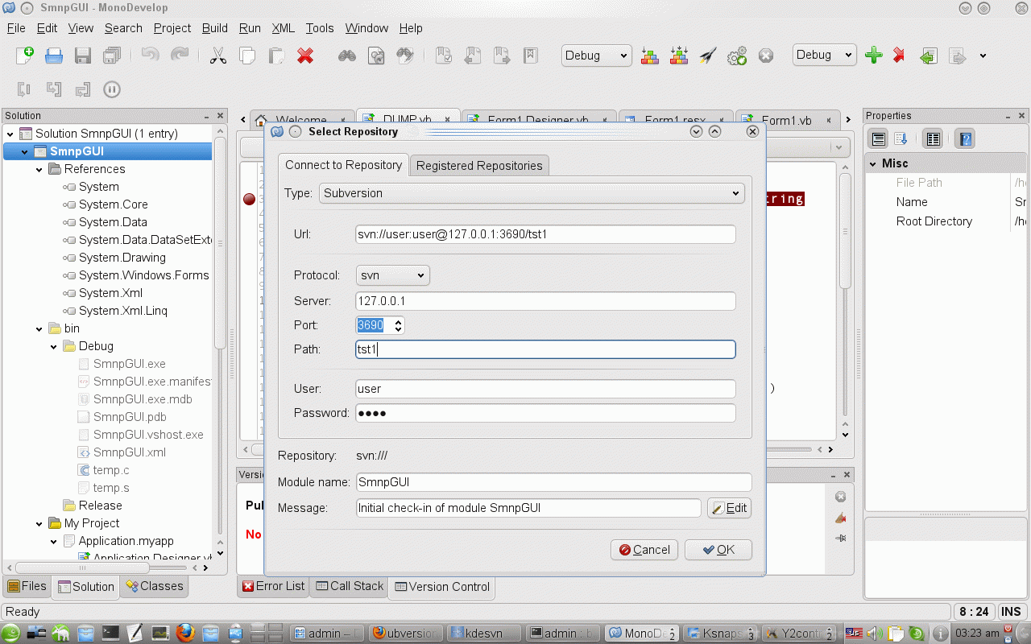Open the Project menu
The image size is (1031, 644).
click(x=172, y=28)
